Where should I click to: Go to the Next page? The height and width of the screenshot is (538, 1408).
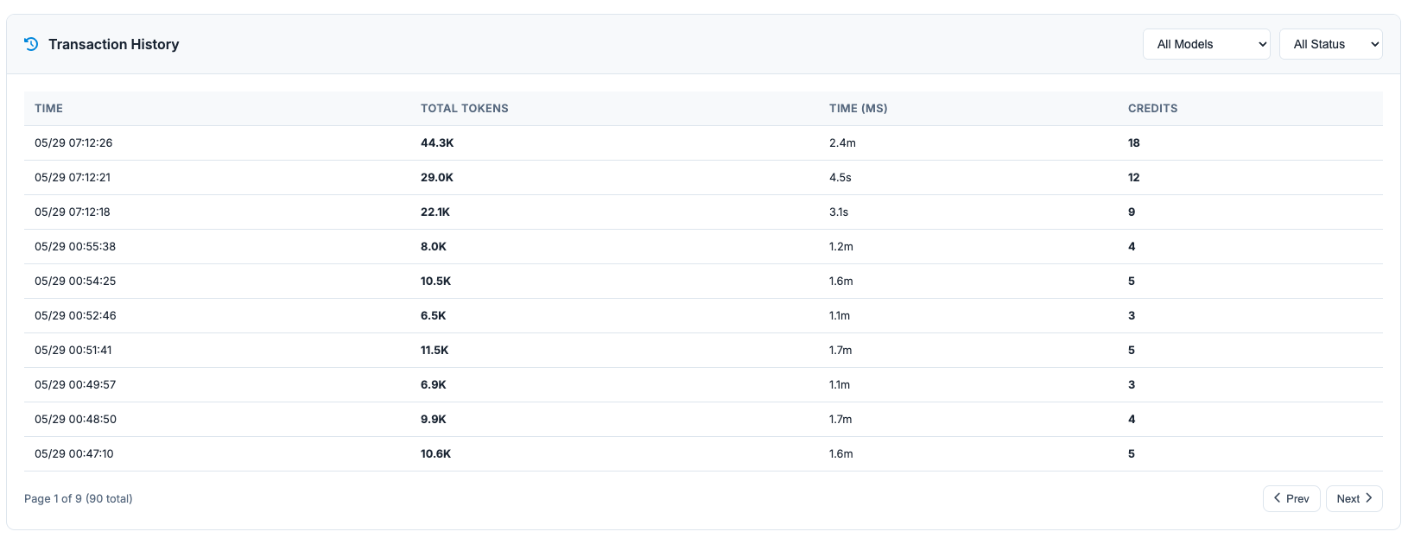tap(1354, 498)
